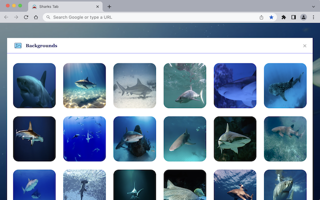Open the Chrome three-dot menu

[x=313, y=17]
